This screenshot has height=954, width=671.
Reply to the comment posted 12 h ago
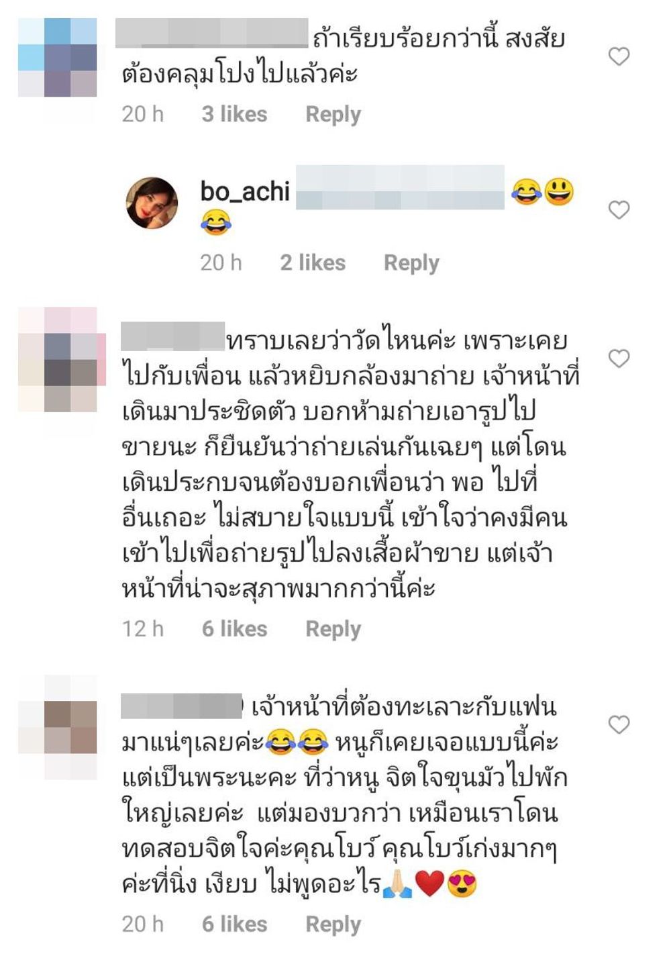coord(333,629)
